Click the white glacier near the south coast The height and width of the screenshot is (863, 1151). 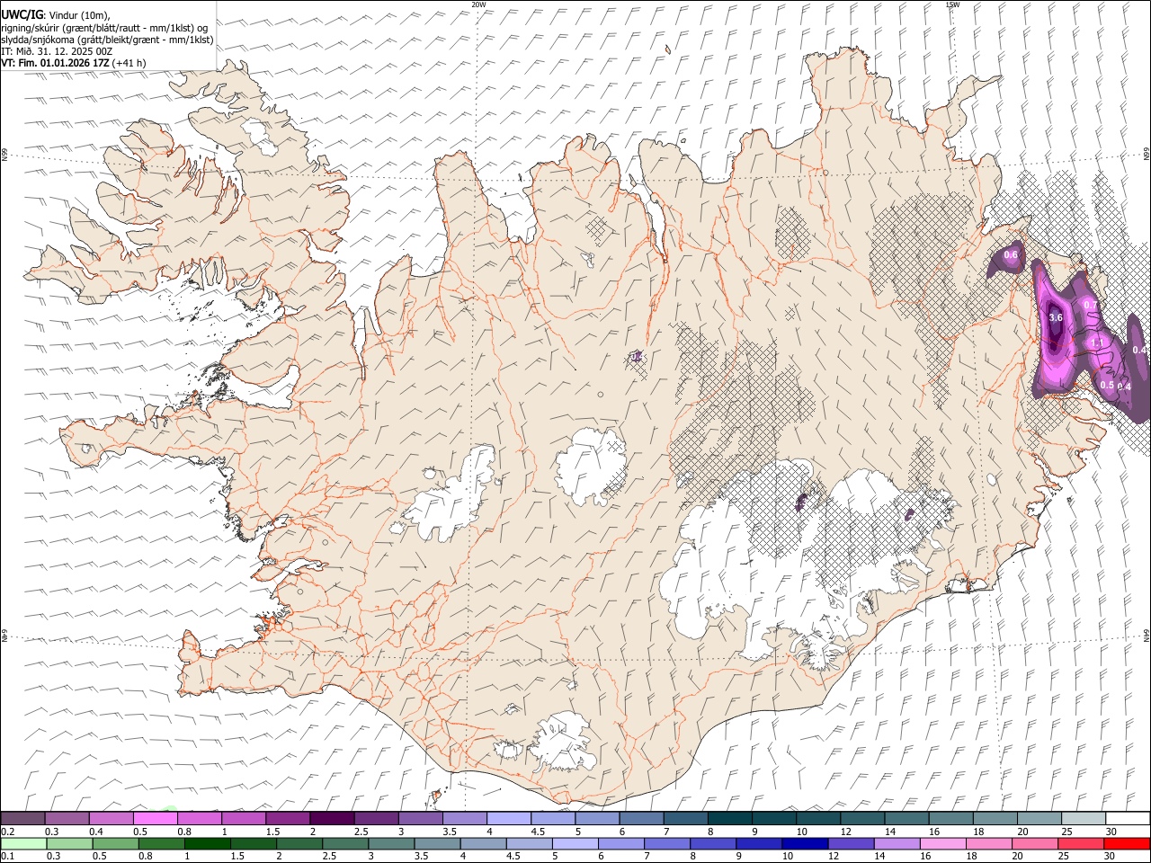click(x=565, y=743)
